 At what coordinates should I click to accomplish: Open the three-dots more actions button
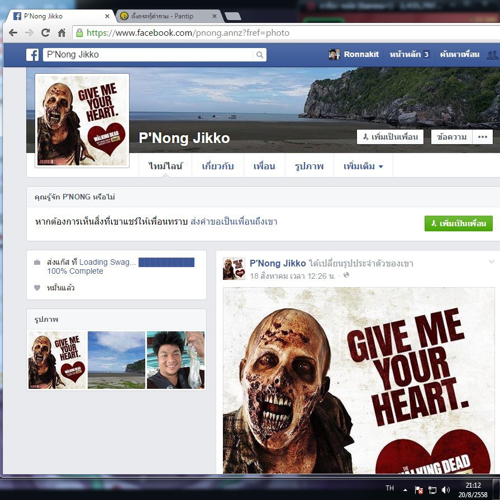pyautogui.click(x=482, y=137)
